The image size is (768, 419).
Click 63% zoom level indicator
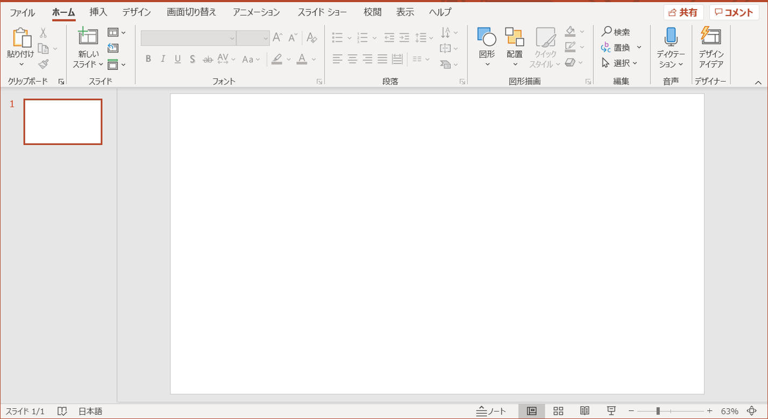(x=730, y=411)
